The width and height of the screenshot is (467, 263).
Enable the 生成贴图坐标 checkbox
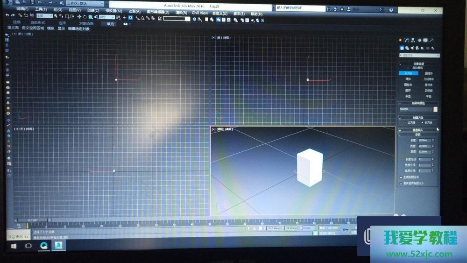point(401,177)
